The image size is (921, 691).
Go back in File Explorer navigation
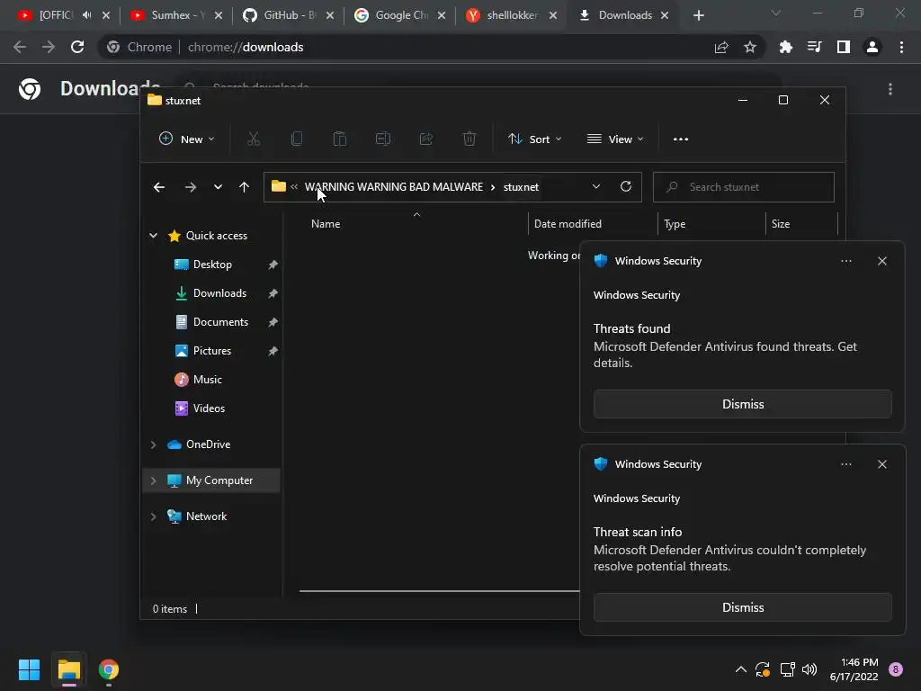tap(158, 187)
